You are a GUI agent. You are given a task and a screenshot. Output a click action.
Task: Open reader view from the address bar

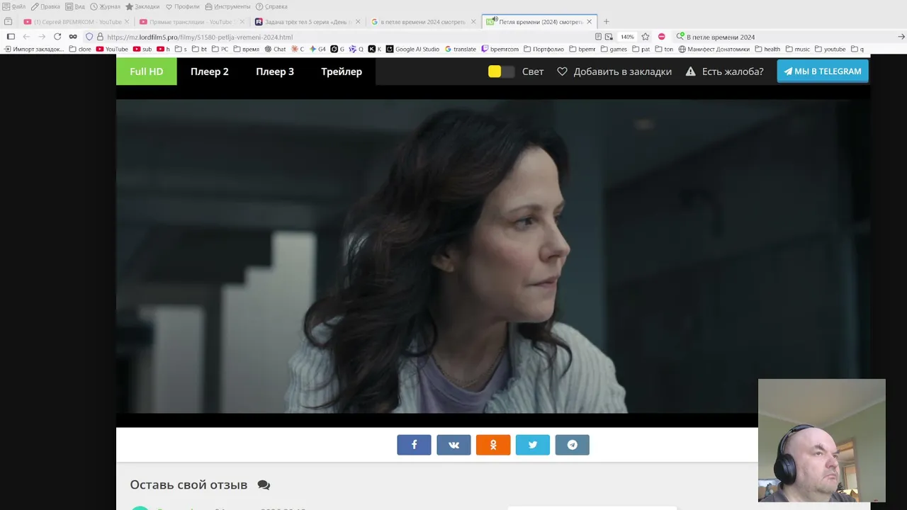tap(599, 37)
